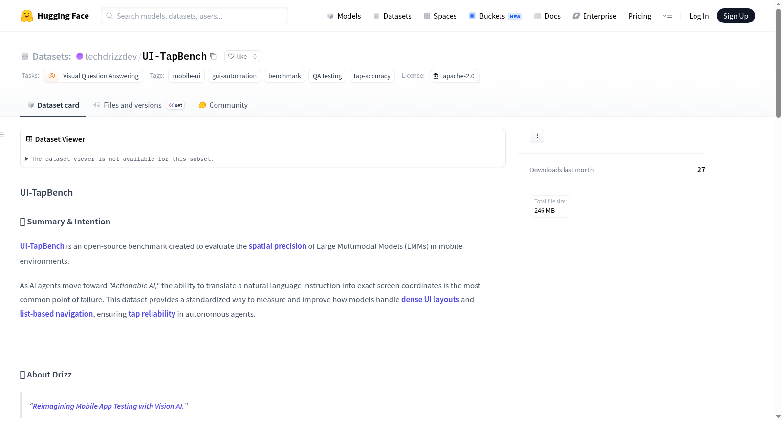Go to Models in top navigation
Screen dimensions: 782x421
pos(344,16)
